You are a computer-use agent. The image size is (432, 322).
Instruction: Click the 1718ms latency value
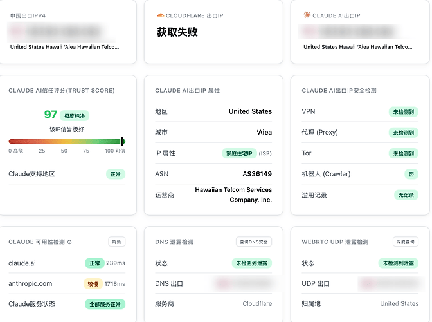(x=115, y=284)
